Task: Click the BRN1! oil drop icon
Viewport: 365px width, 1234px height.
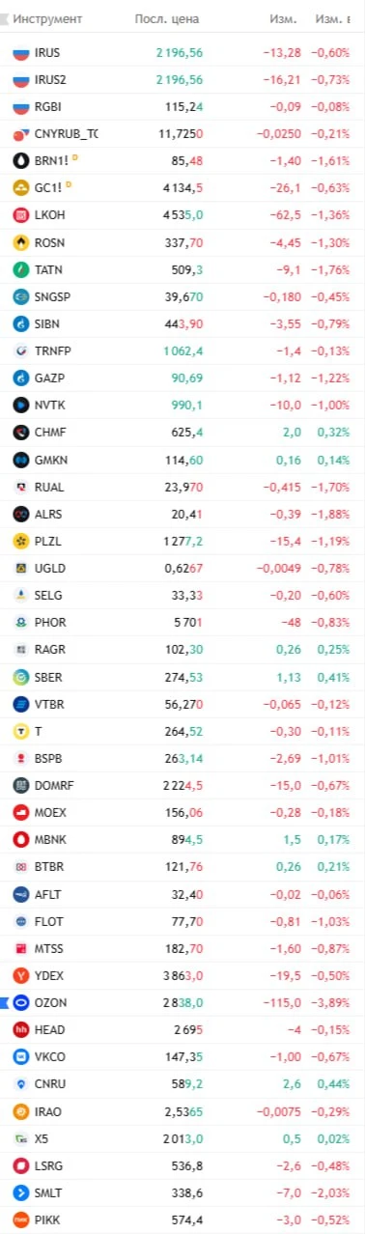Action: (21, 160)
